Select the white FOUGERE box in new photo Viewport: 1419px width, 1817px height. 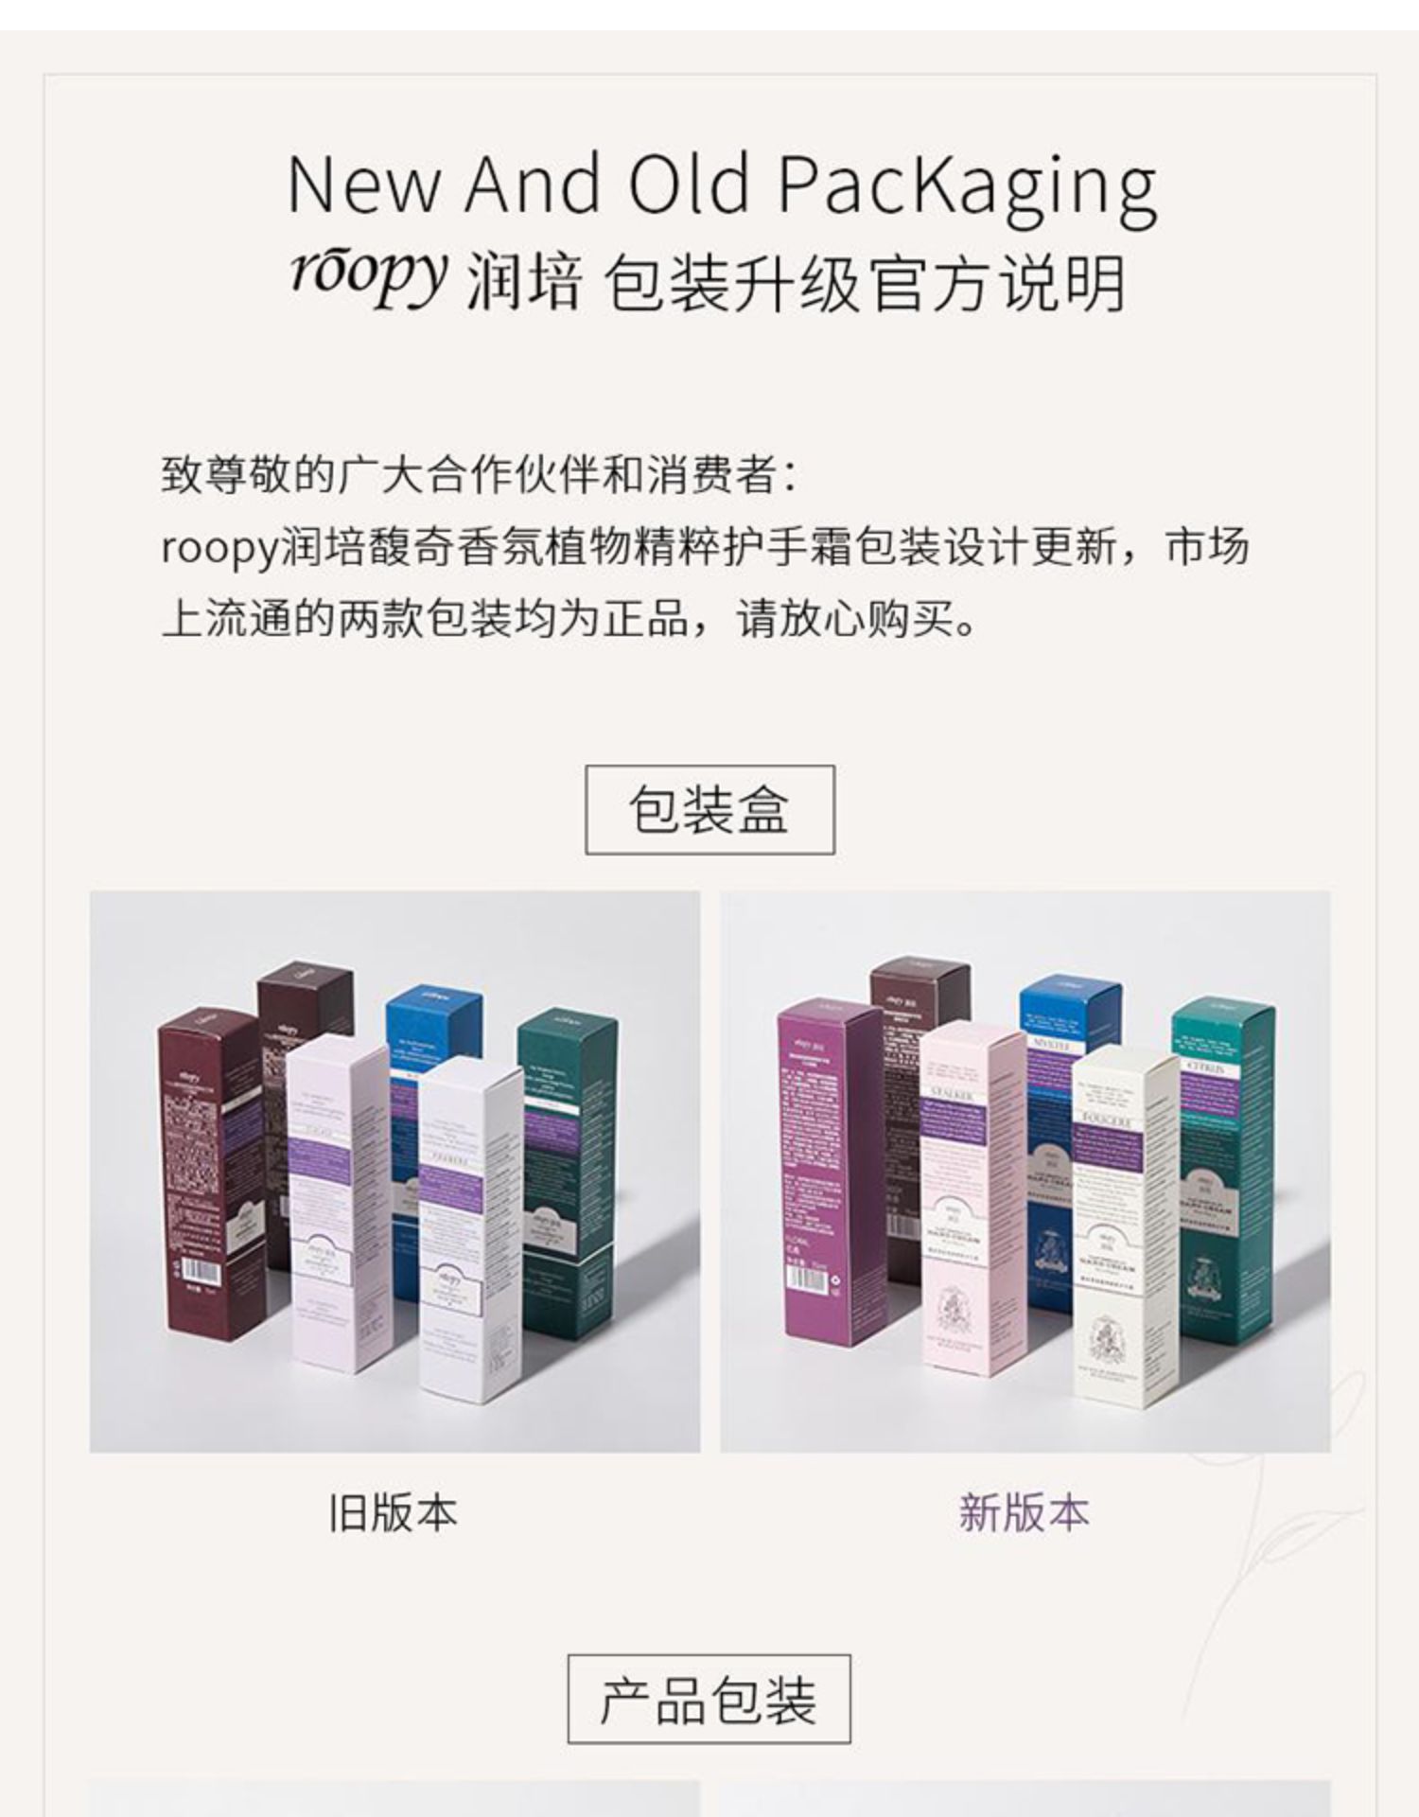point(1126,1227)
